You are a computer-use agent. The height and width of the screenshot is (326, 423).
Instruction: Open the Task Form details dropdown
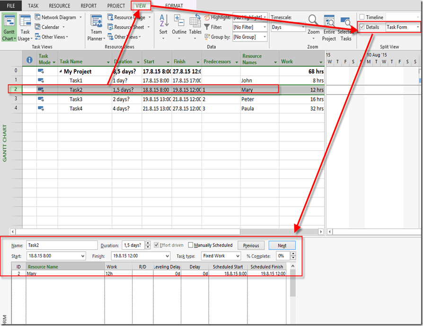click(417, 27)
